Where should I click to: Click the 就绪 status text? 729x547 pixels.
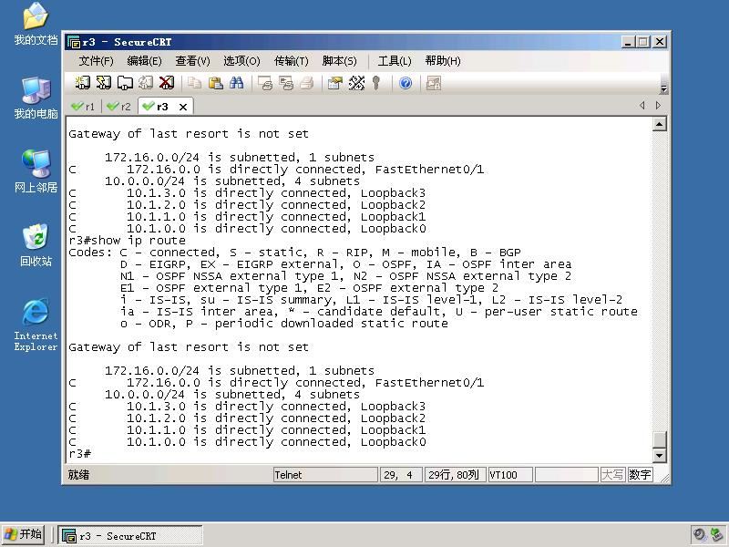click(78, 475)
